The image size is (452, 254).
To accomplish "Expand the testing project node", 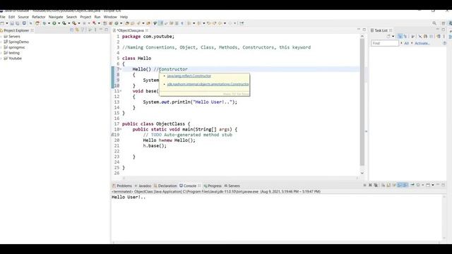I will click(1, 53).
